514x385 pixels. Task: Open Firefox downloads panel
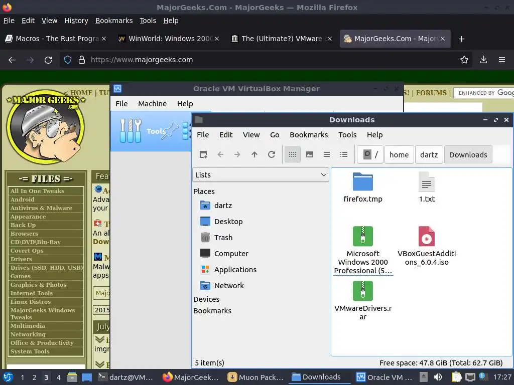click(483, 60)
